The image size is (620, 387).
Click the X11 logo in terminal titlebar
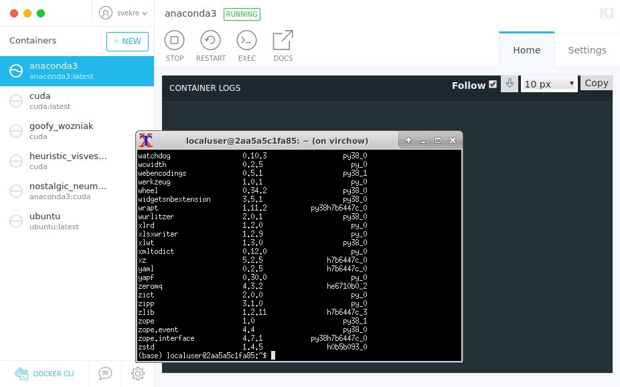click(145, 140)
